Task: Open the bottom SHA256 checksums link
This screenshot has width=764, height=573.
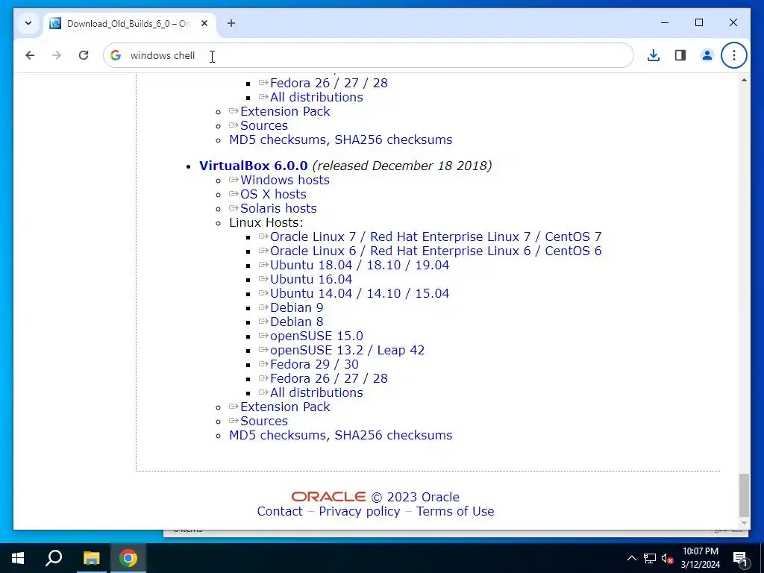Action: (393, 435)
